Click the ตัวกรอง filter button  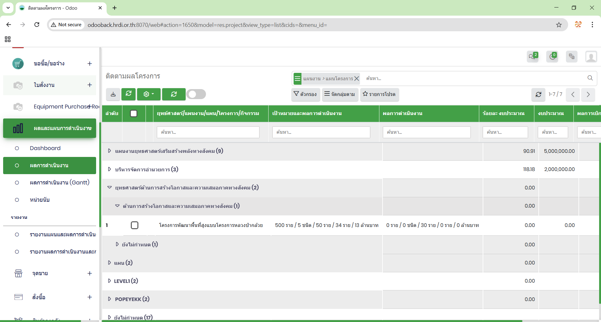[x=306, y=94]
